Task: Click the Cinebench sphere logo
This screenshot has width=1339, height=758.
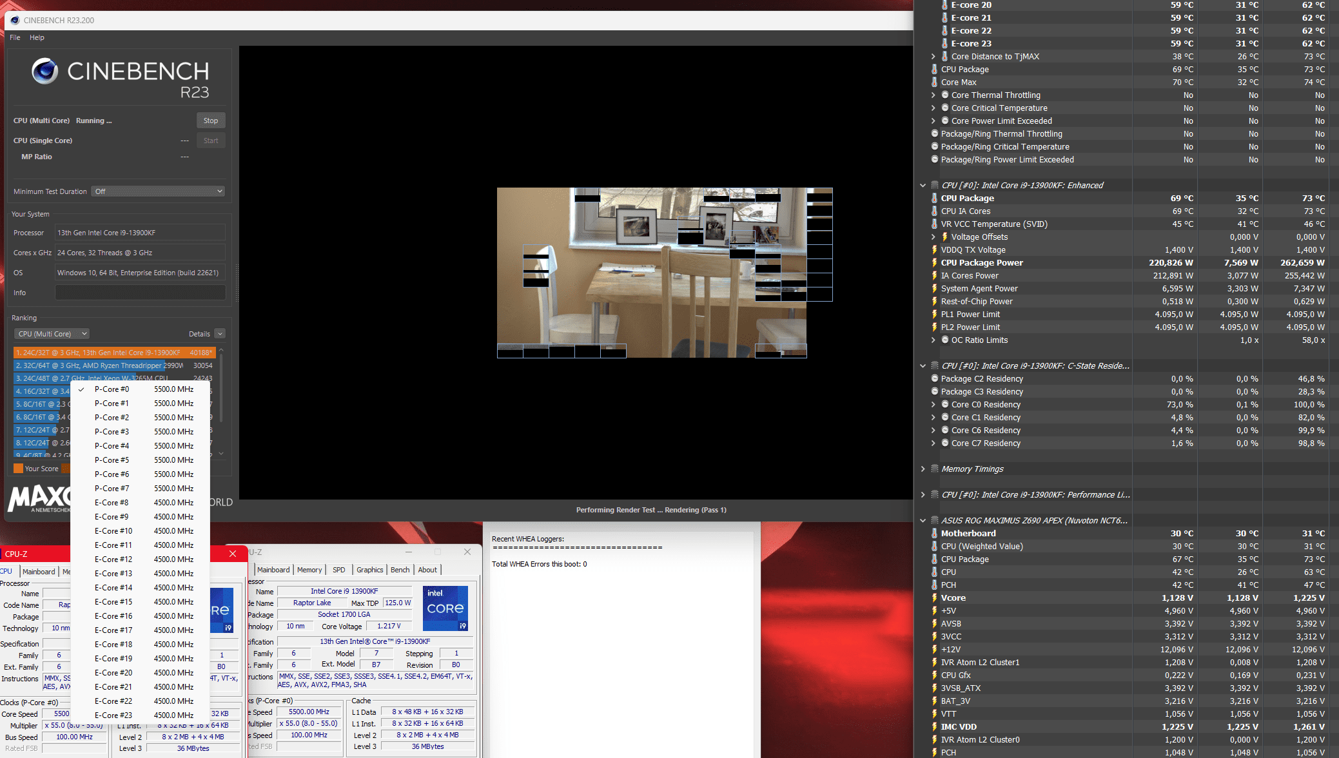Action: (44, 71)
